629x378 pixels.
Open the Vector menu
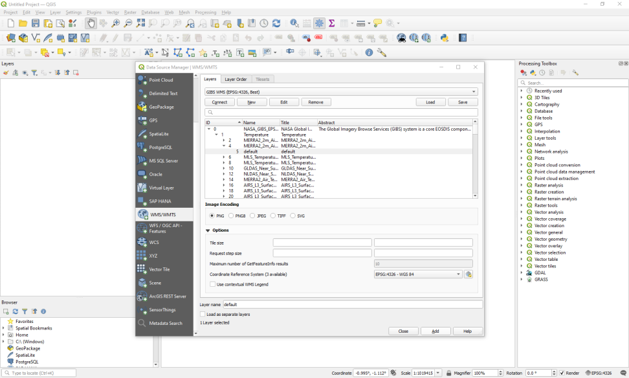[113, 12]
